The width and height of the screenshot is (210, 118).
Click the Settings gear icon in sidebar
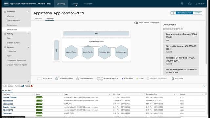click(x=5, y=47)
